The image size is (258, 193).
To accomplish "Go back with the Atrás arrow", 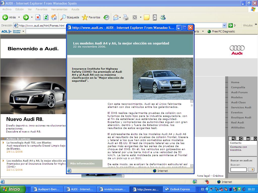I will (9, 17).
